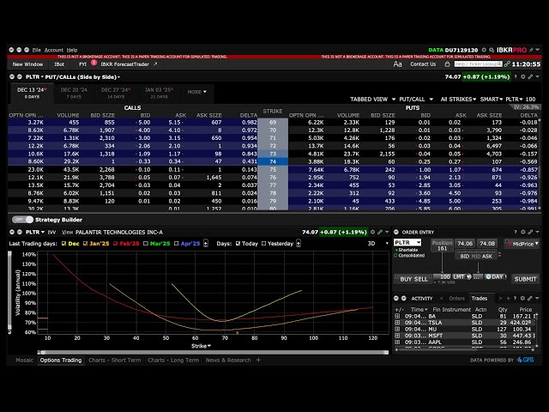This screenshot has width=549, height=412.
Task: Click the horizontal strike range slider below chart
Action: pos(214,353)
